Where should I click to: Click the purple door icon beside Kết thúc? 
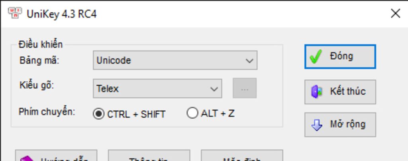coord(317,92)
